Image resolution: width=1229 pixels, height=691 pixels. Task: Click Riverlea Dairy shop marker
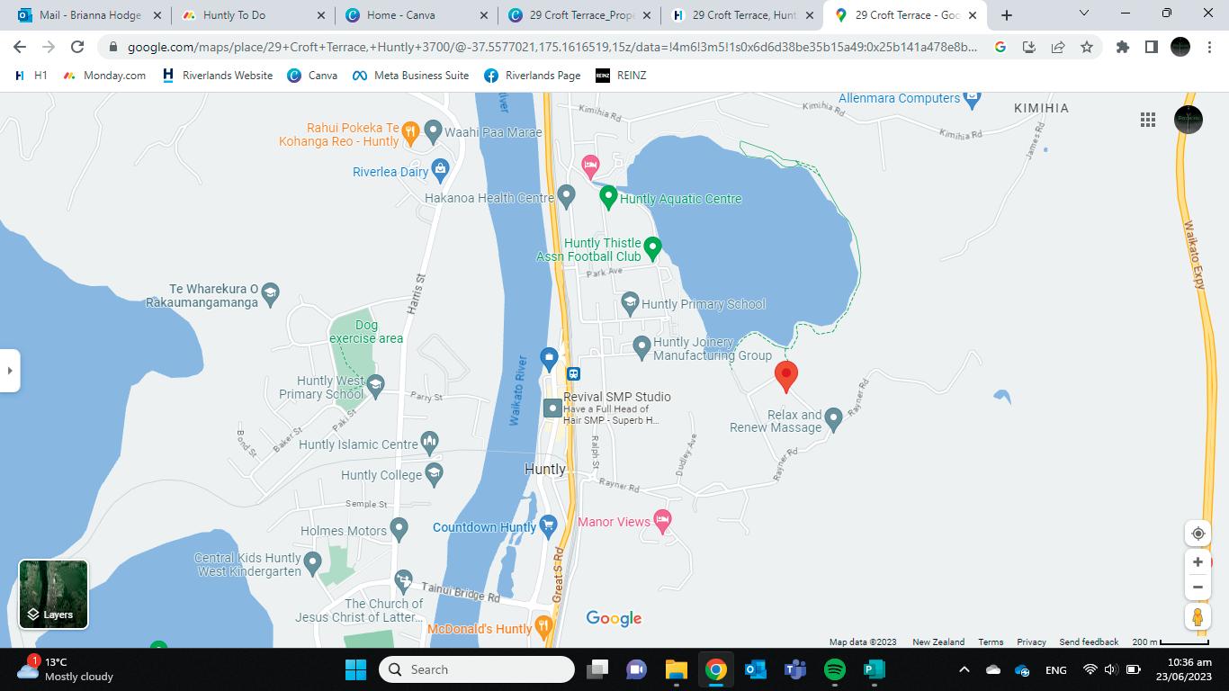coord(440,169)
